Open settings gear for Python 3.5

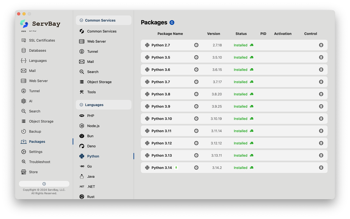(196, 57)
